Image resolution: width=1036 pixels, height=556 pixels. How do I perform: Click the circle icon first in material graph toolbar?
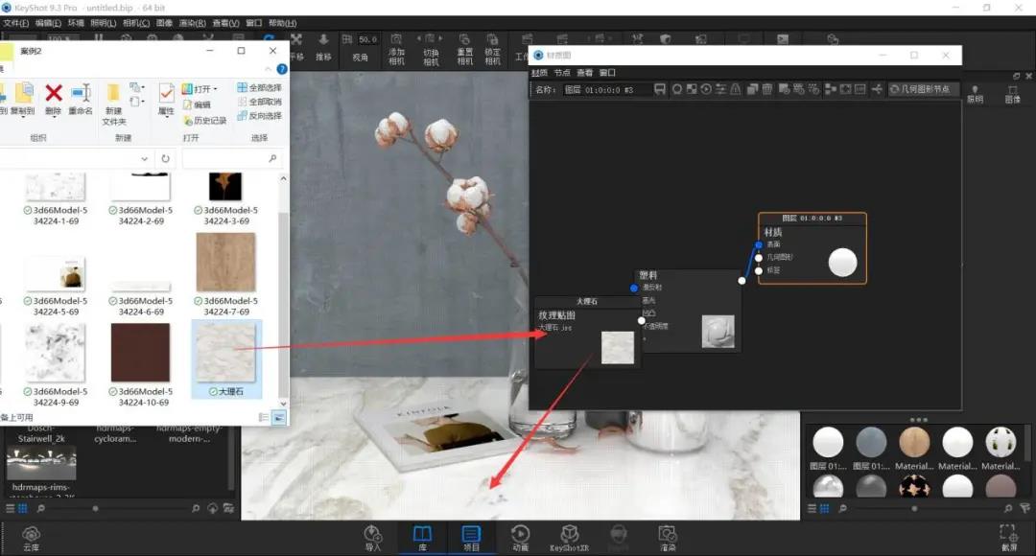click(x=677, y=89)
